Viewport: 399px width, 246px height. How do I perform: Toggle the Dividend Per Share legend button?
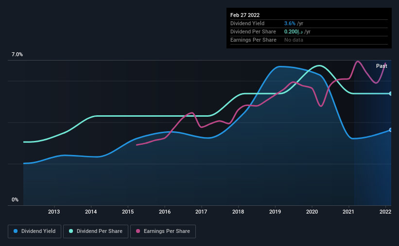96,231
